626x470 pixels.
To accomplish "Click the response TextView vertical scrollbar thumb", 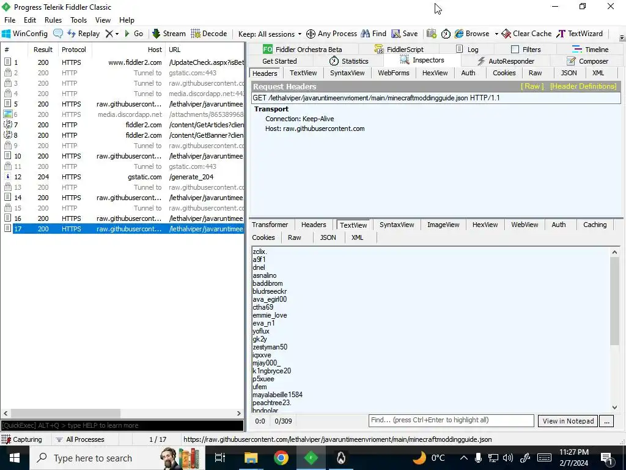I will click(614, 300).
